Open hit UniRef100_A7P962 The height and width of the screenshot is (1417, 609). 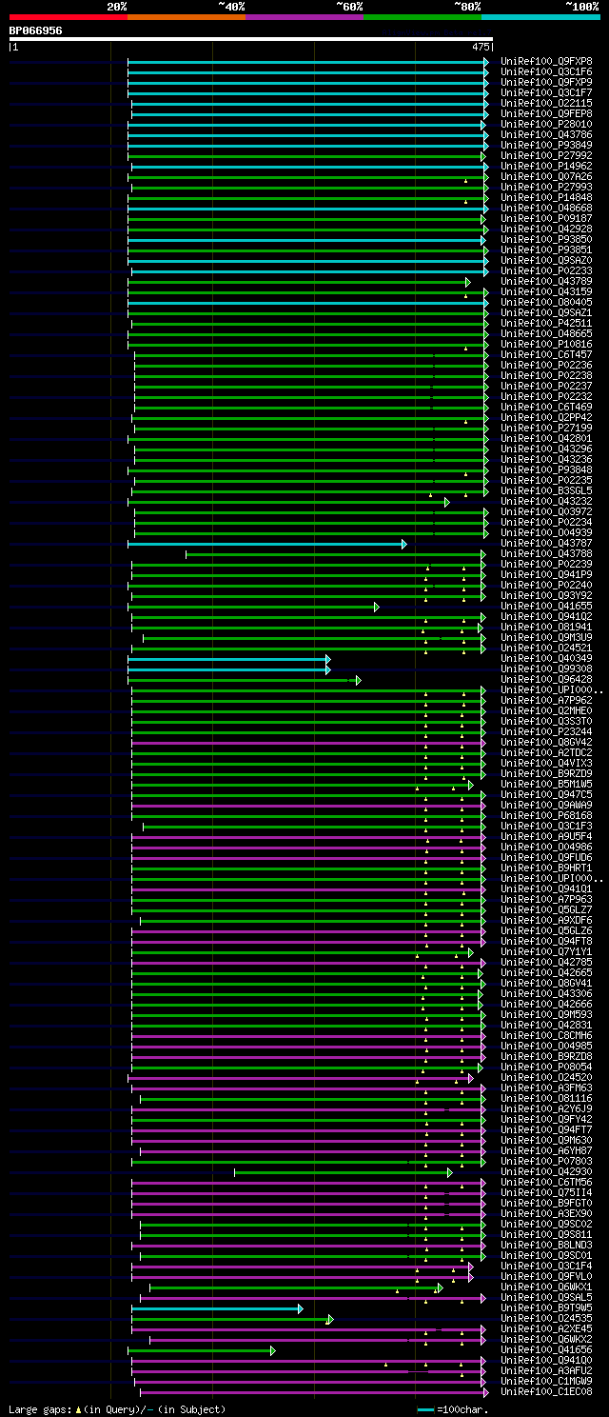[546, 701]
